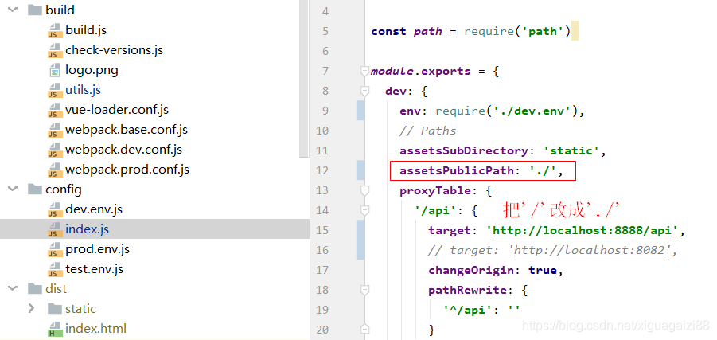The image size is (717, 340).
Task: Open utils.js from the tree
Action: click(x=84, y=90)
